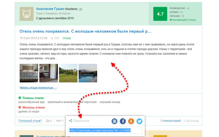View the swimming pool photo thumbnail
The height and width of the screenshot is (137, 219).
pyautogui.click(x=88, y=73)
